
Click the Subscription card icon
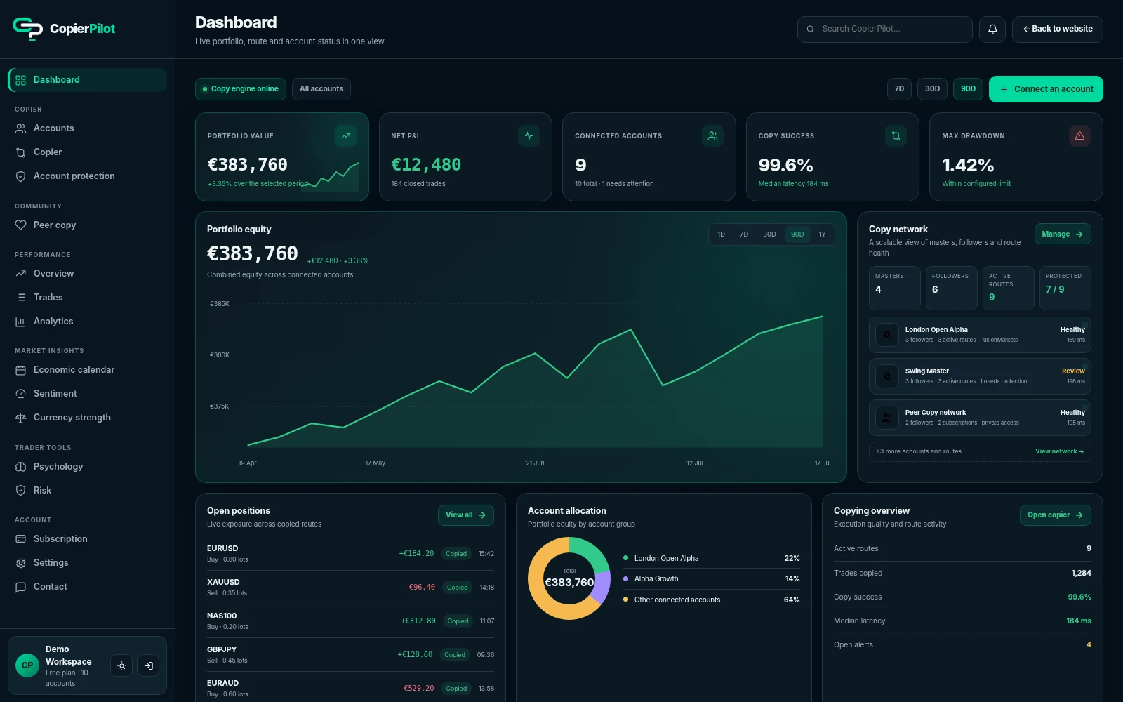click(21, 539)
